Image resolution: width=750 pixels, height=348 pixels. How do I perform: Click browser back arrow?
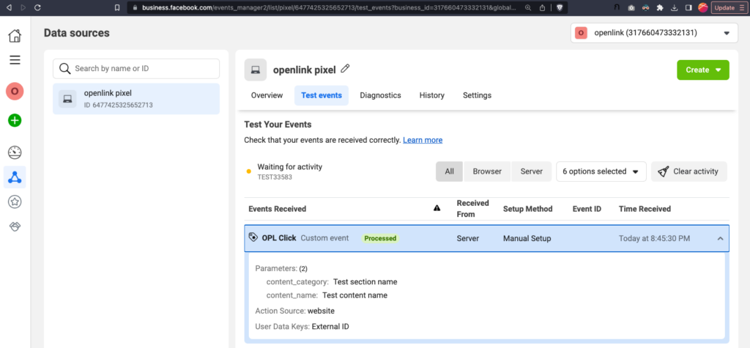[x=9, y=7]
